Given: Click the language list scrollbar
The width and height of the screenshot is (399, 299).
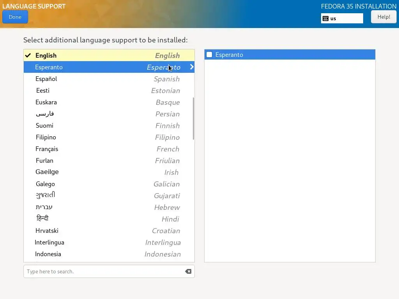Looking at the screenshot, I should (x=193, y=118).
